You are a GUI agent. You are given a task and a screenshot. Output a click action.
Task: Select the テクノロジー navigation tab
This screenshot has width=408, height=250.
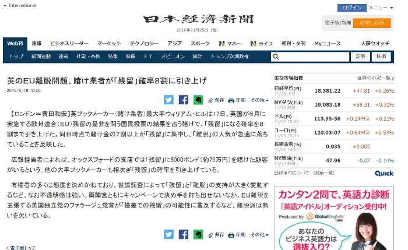[144, 43]
